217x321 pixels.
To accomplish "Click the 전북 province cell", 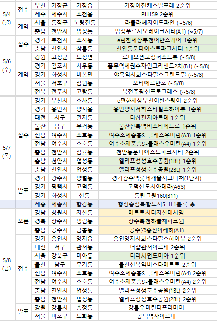I will pyautogui.click(x=40, y=92).
